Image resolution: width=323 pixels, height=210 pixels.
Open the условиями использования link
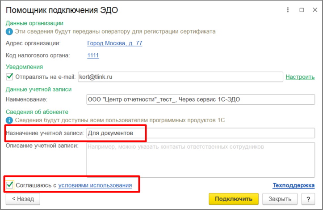click(x=95, y=185)
